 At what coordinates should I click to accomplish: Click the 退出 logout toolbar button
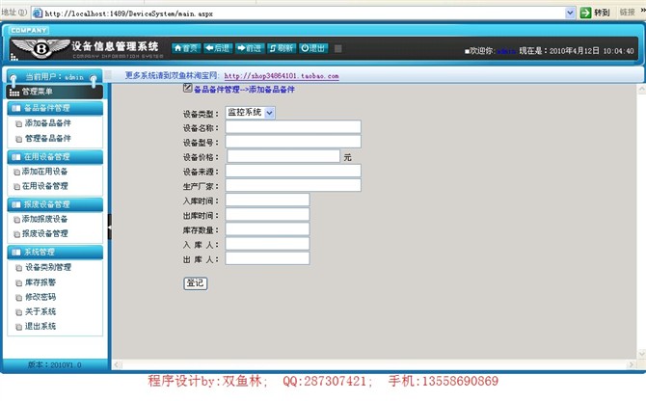[312, 48]
